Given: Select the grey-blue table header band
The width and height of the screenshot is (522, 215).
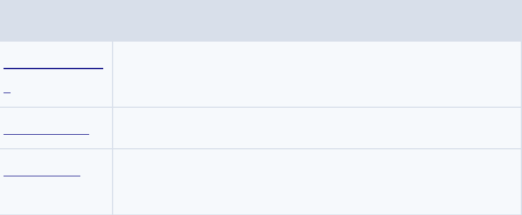Looking at the screenshot, I should [x=261, y=21].
